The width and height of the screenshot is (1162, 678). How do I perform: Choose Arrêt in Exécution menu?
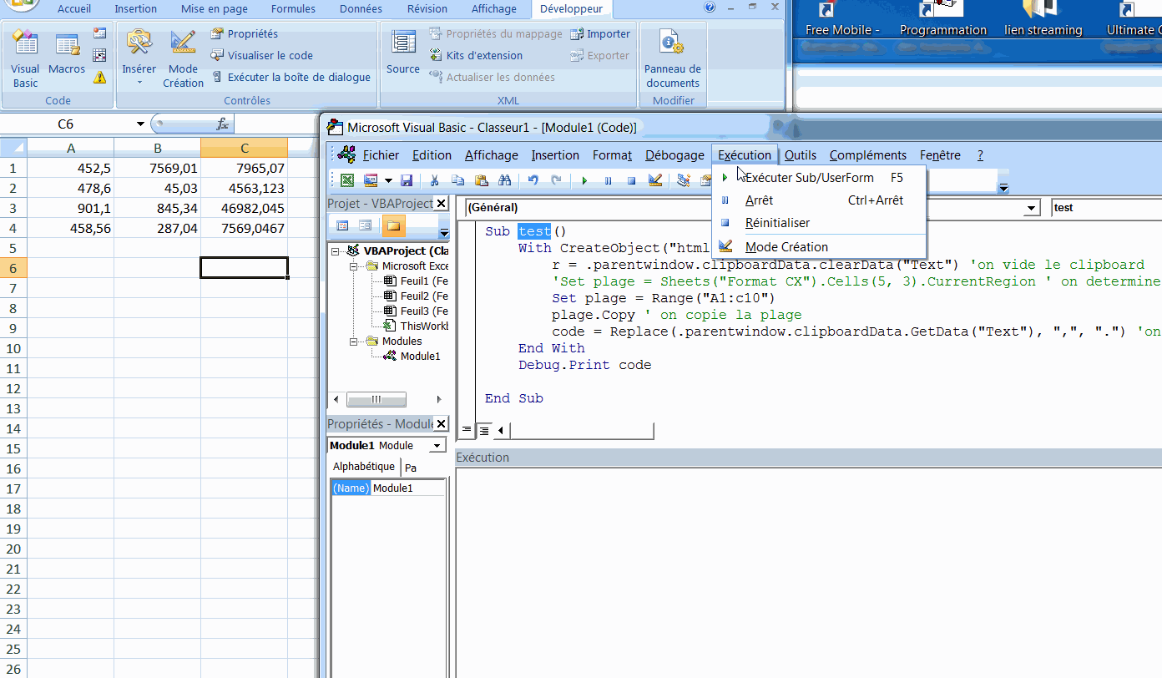819,200
